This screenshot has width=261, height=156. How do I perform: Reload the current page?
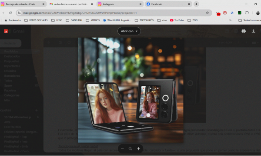(10, 13)
